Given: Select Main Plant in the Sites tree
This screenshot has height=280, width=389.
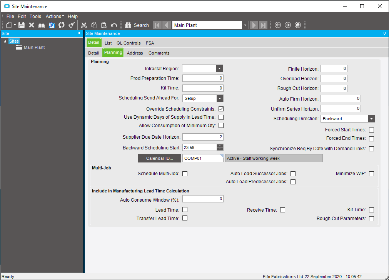Looking at the screenshot, I should click(34, 47).
